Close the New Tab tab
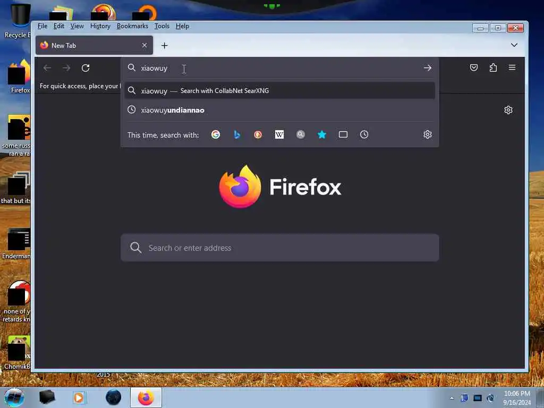The width and height of the screenshot is (544, 408). point(144,46)
